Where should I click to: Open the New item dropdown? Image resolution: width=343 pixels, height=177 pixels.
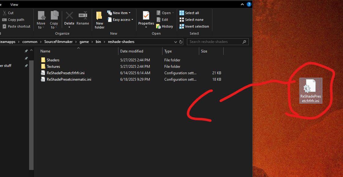click(119, 13)
